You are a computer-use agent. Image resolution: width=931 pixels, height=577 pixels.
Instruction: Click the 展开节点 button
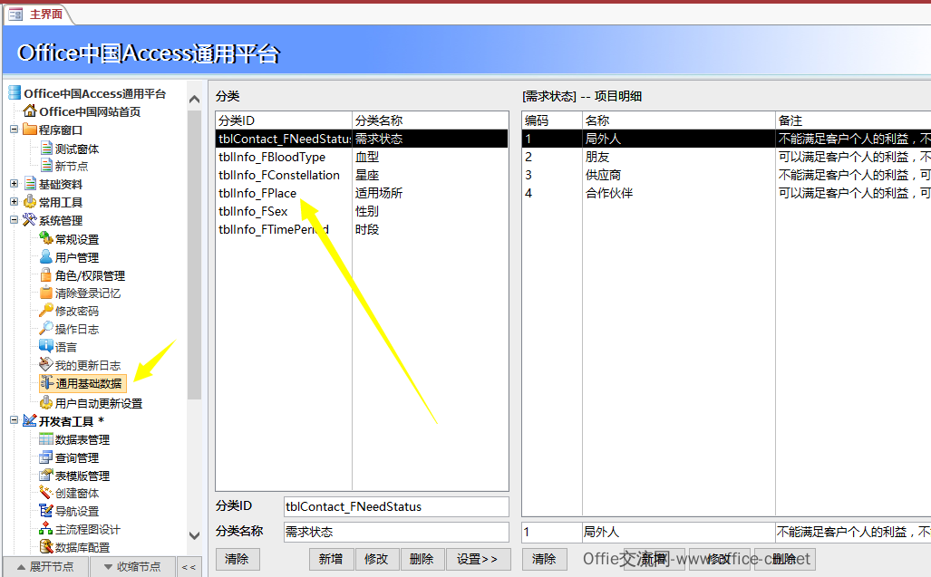click(x=45, y=567)
